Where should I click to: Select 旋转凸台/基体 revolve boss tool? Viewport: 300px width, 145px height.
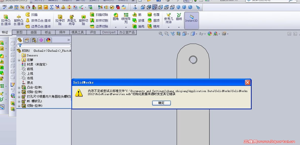19,20
